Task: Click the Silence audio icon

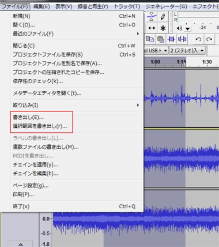Action: click(x=182, y=39)
